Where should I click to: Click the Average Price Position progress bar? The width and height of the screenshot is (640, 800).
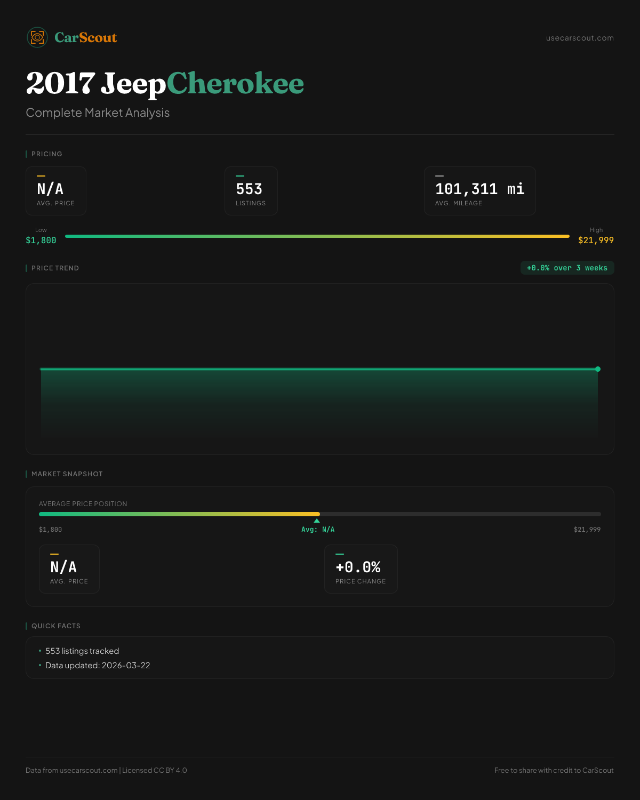pyautogui.click(x=320, y=514)
